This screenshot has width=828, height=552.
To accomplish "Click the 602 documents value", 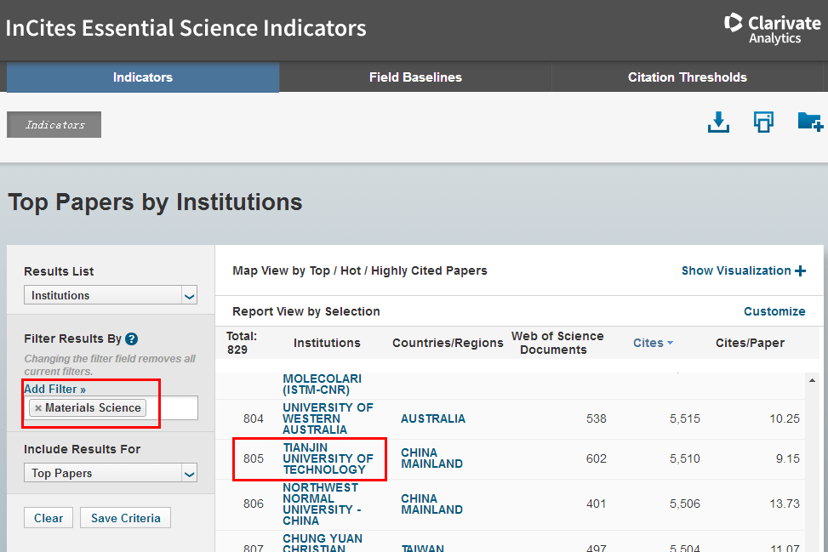I will (x=597, y=458).
